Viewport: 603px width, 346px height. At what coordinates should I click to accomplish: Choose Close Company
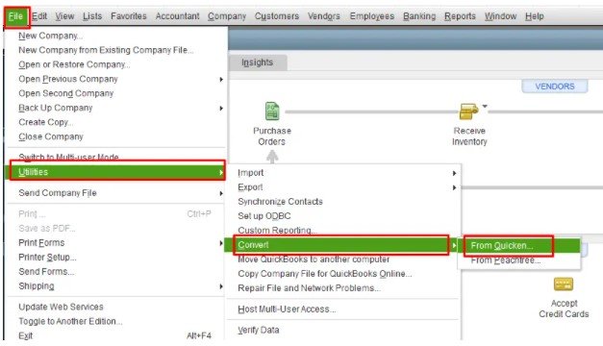coord(51,136)
